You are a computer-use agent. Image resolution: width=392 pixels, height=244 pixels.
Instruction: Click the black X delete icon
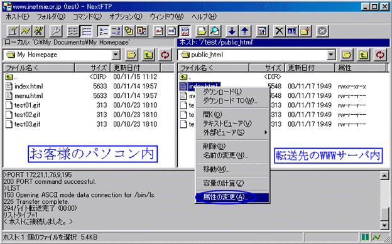click(279, 31)
